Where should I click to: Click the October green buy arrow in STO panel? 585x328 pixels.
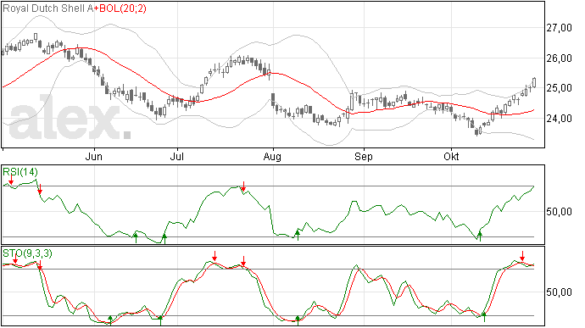coord(484,317)
